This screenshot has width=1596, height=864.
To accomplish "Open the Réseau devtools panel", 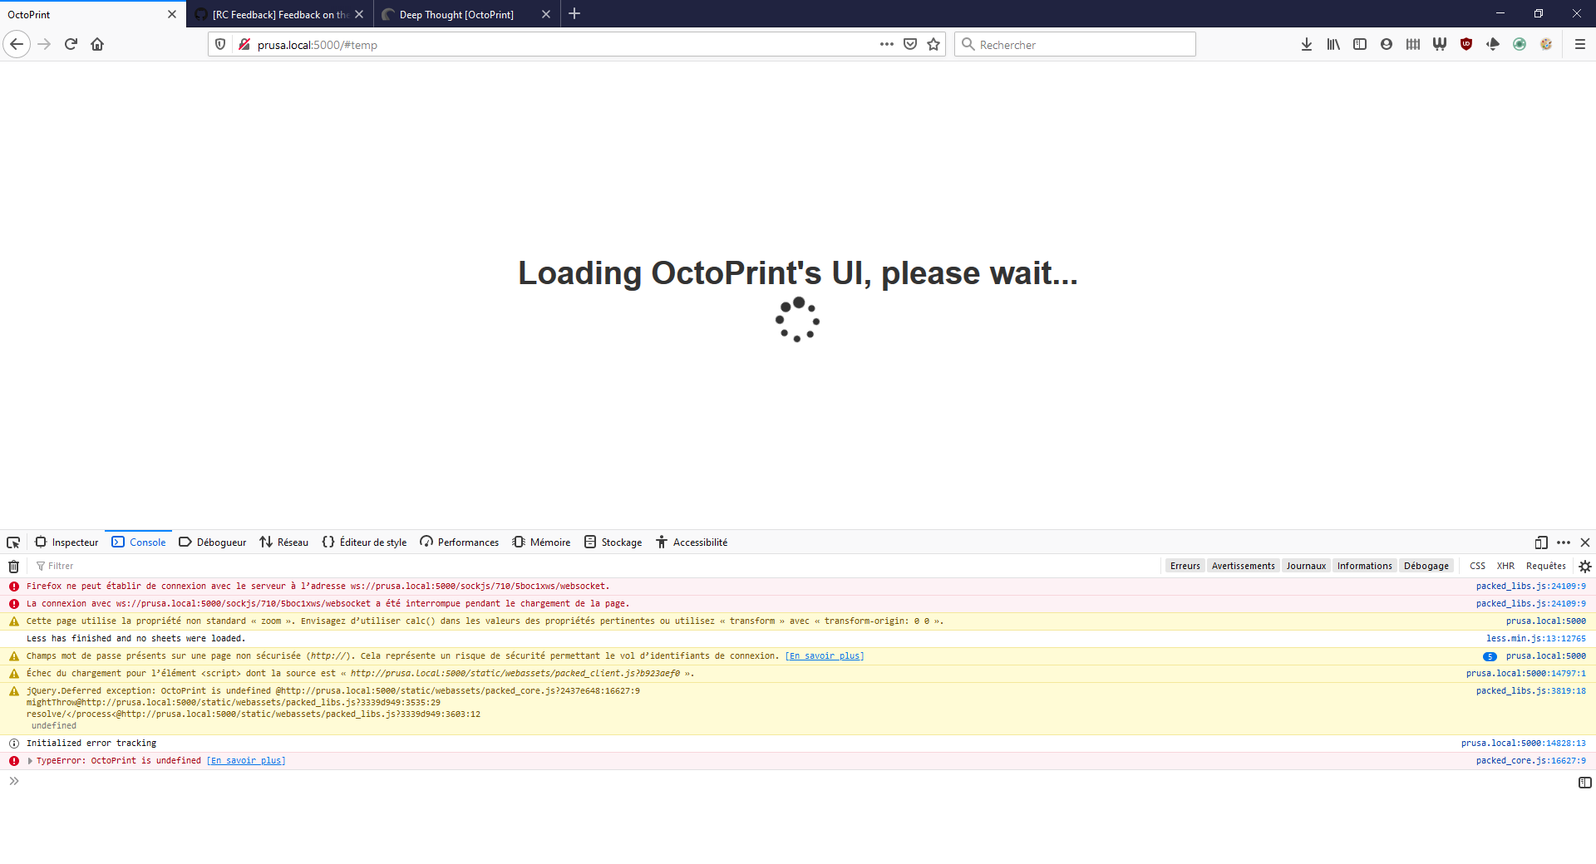I will [x=284, y=542].
